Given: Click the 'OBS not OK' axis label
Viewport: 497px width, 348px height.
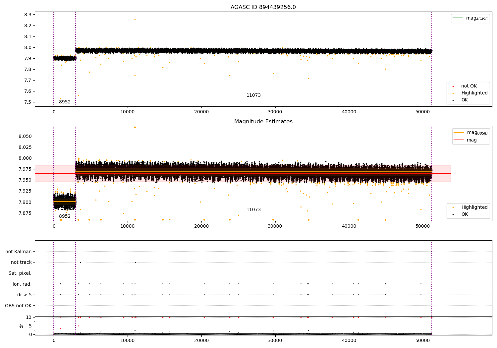Looking at the screenshot, I should point(19,306).
